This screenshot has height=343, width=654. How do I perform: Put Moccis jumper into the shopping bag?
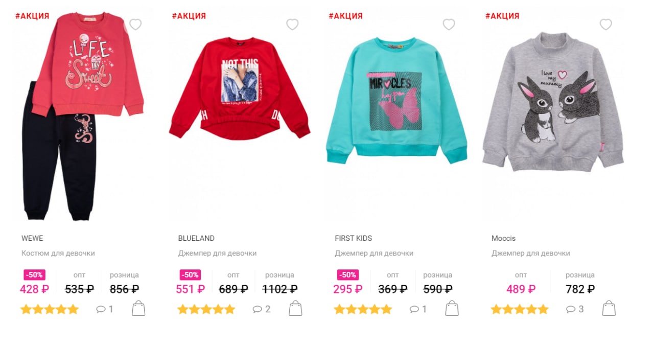click(609, 308)
